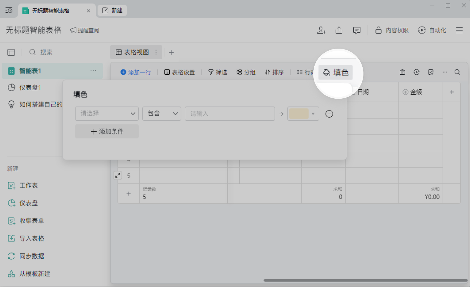The image size is (470, 287).
Task: Create a new 工作表
Action: pyautogui.click(x=23, y=185)
